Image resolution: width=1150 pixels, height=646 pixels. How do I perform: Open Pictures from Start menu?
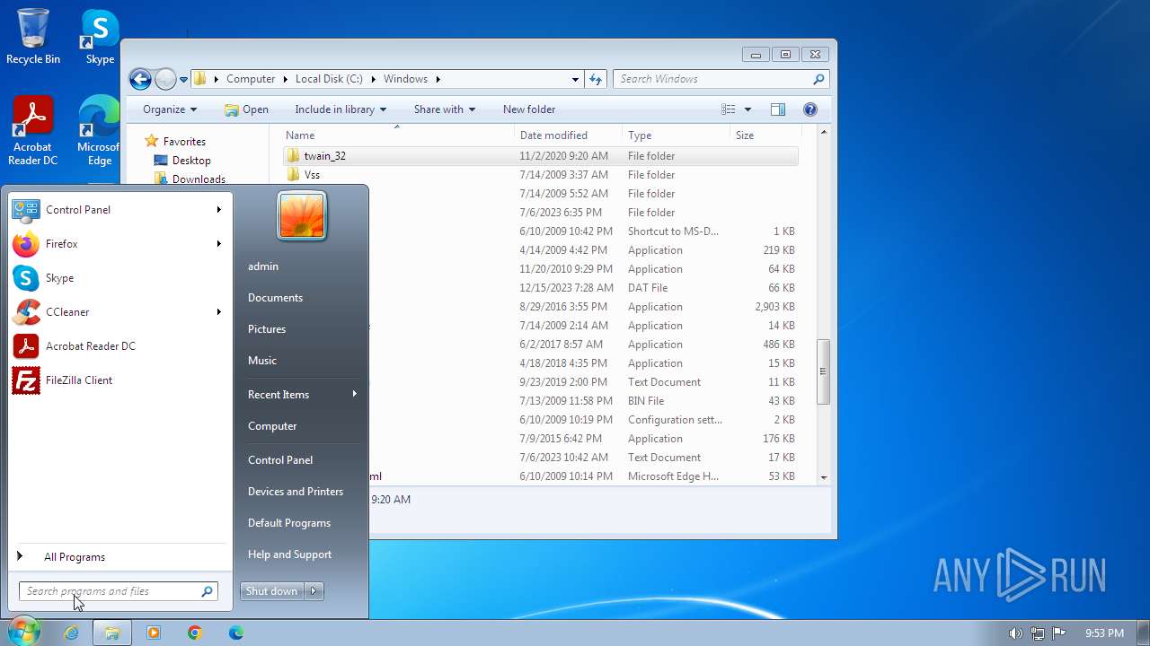click(267, 329)
